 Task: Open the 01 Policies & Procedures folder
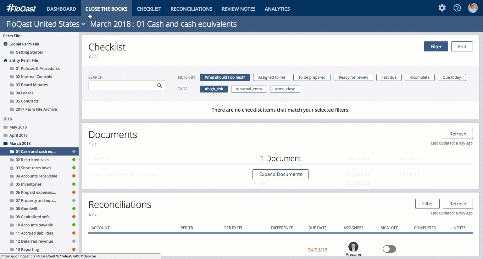pyautogui.click(x=38, y=69)
